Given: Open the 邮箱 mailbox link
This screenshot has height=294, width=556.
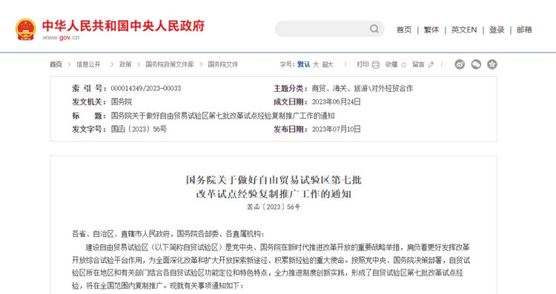Looking at the screenshot, I should pyautogui.click(x=524, y=30).
